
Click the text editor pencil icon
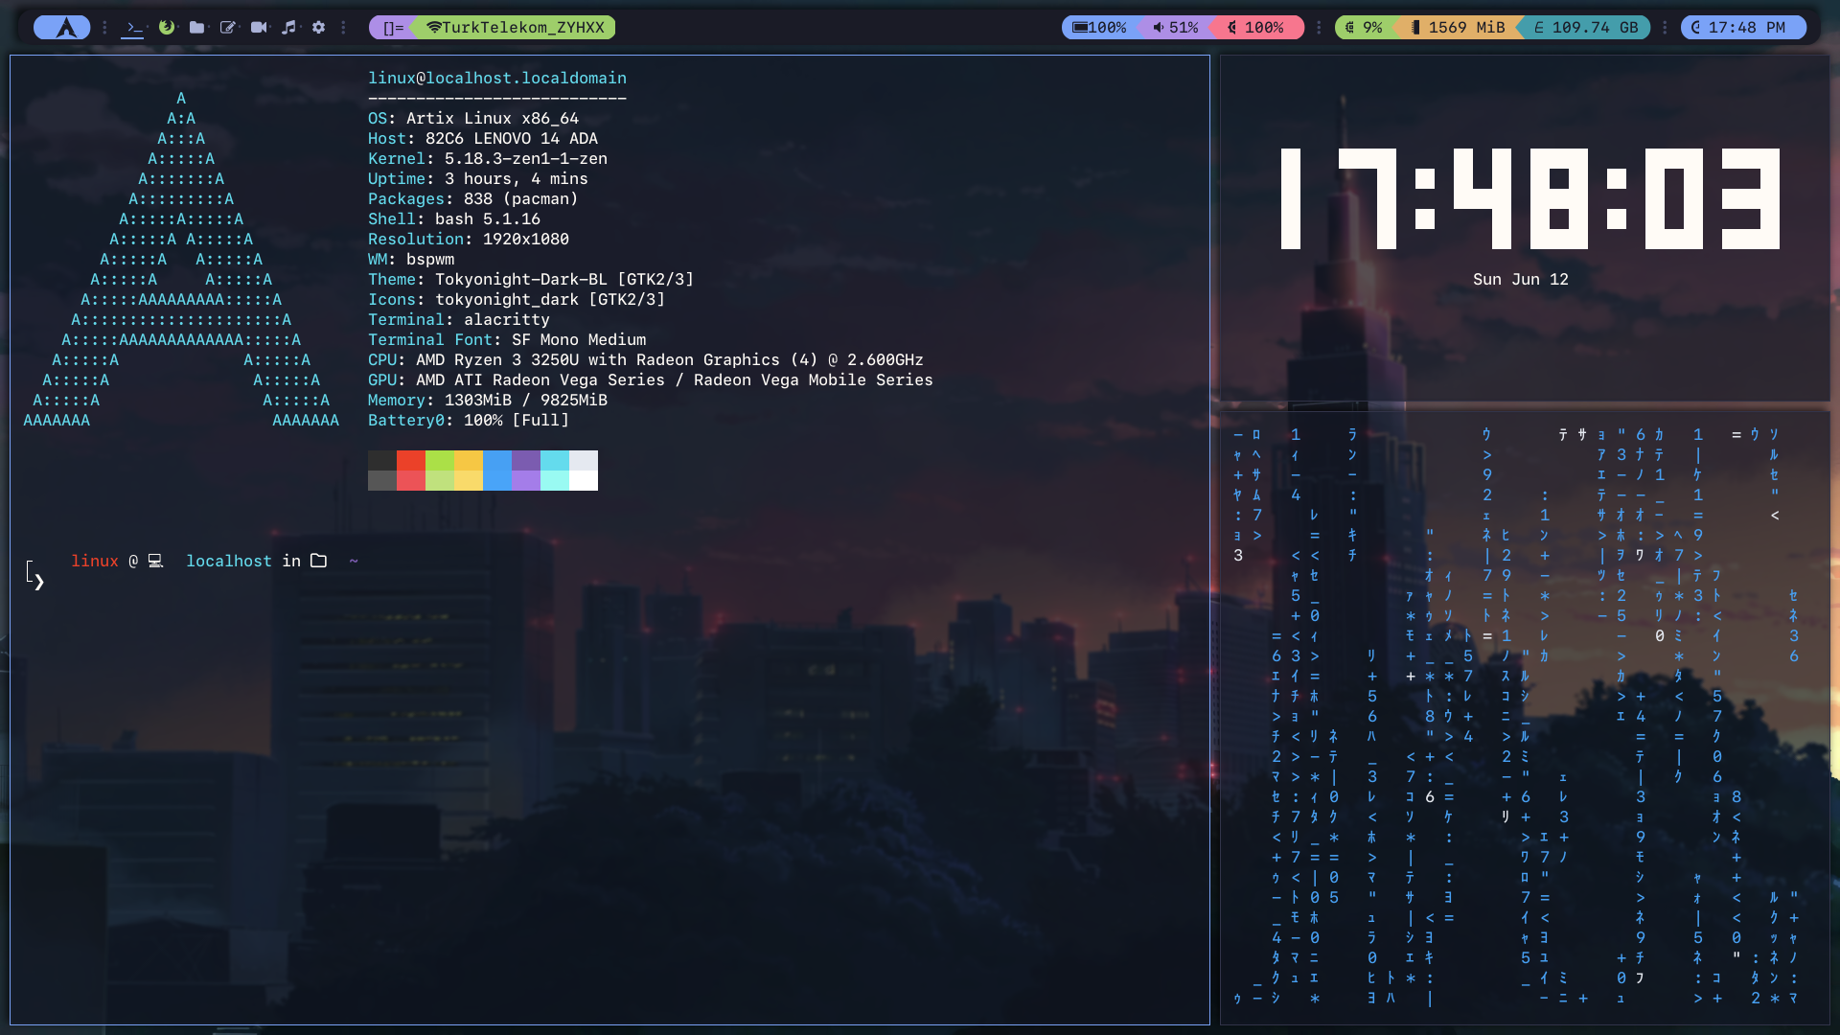(x=228, y=28)
